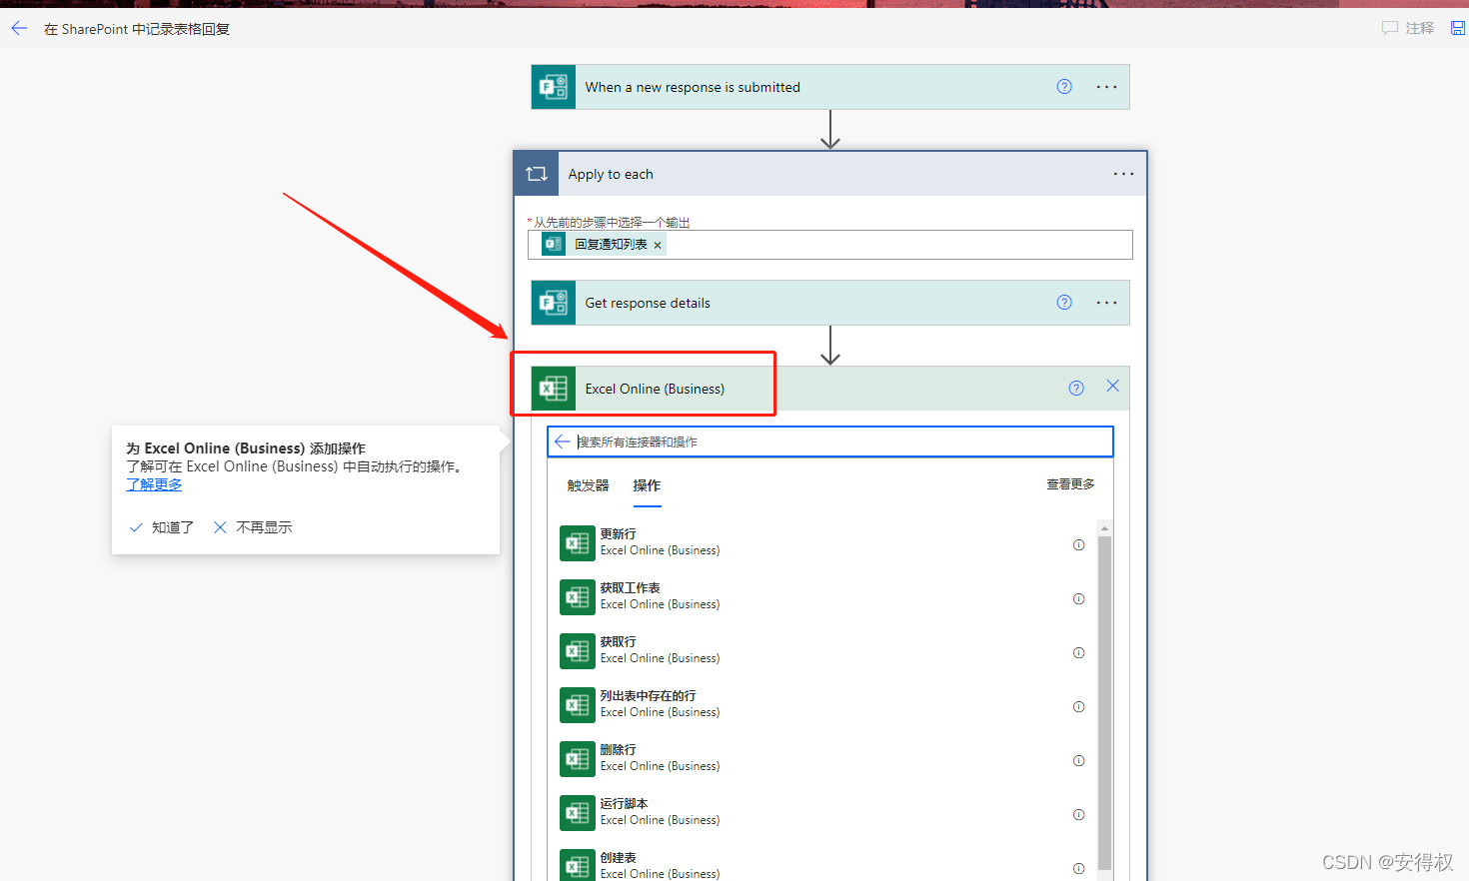
Task: Click the Excel icon next to 获取工作表
Action: [578, 597]
